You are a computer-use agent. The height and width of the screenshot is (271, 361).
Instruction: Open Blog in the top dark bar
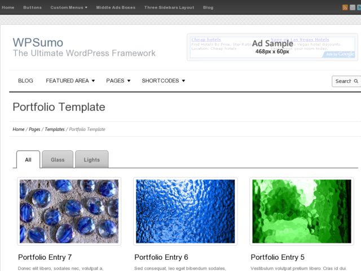(x=208, y=7)
